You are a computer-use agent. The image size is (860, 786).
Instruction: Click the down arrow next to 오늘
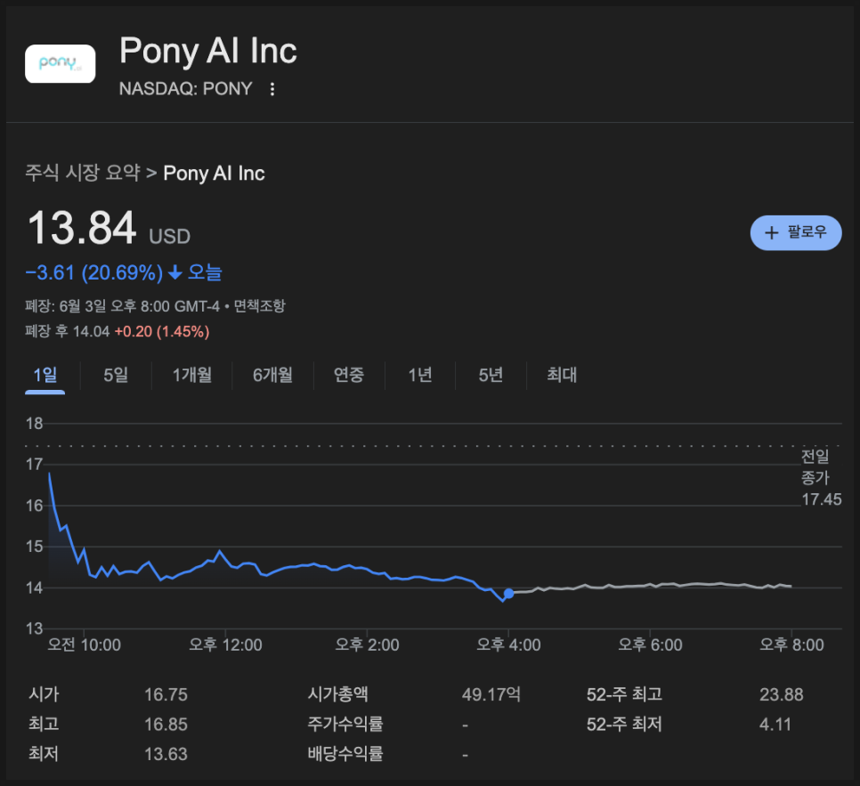tap(175, 272)
